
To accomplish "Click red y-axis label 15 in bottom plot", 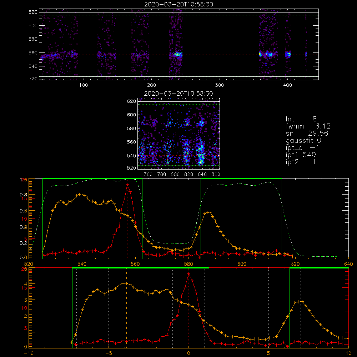I will pyautogui.click(x=24, y=288).
